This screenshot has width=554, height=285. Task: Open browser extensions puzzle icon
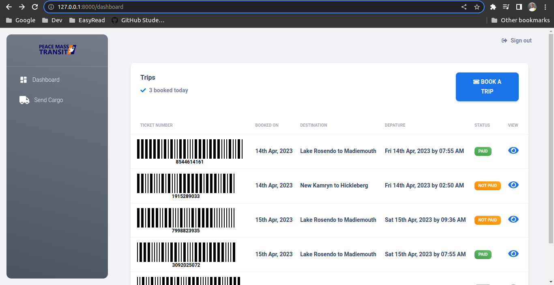(x=493, y=7)
